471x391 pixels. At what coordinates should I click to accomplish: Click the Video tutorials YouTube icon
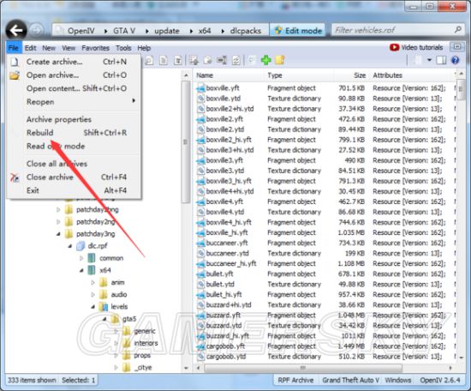pyautogui.click(x=394, y=47)
